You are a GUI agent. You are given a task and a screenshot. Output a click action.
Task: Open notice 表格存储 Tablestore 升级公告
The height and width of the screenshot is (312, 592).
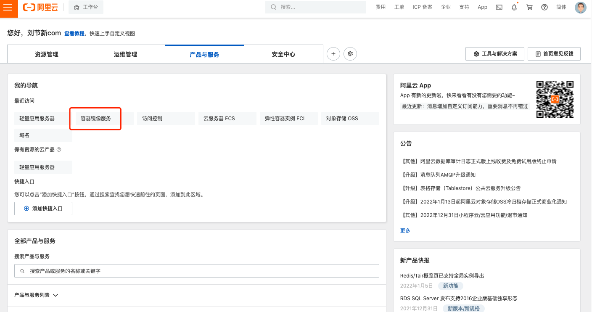pos(461,188)
